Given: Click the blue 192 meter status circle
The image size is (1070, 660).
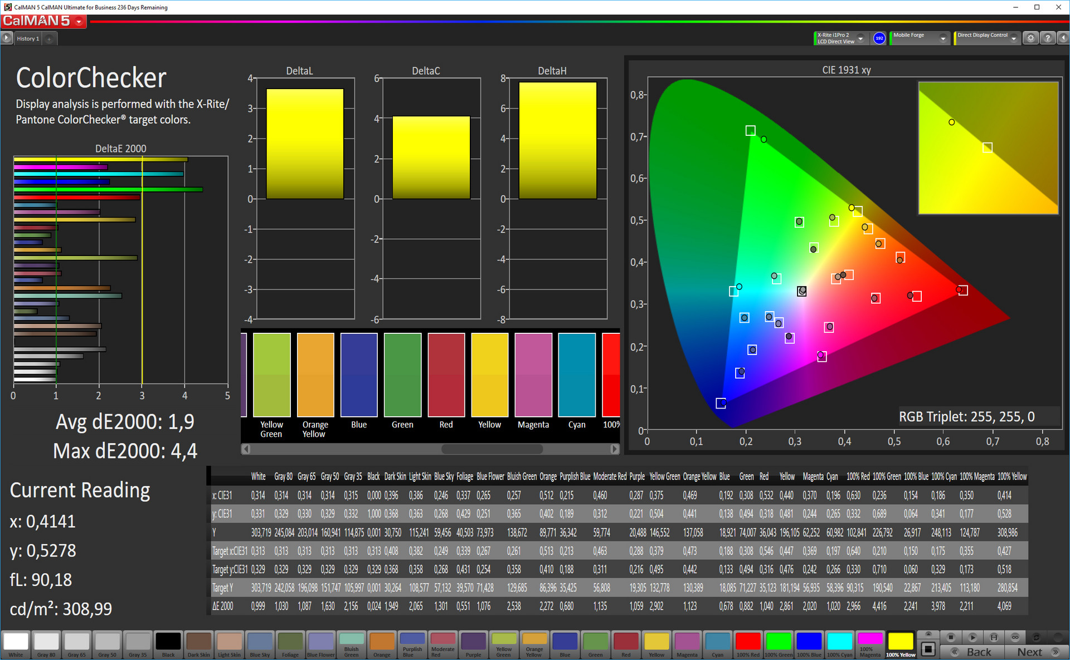Looking at the screenshot, I should click(x=879, y=38).
